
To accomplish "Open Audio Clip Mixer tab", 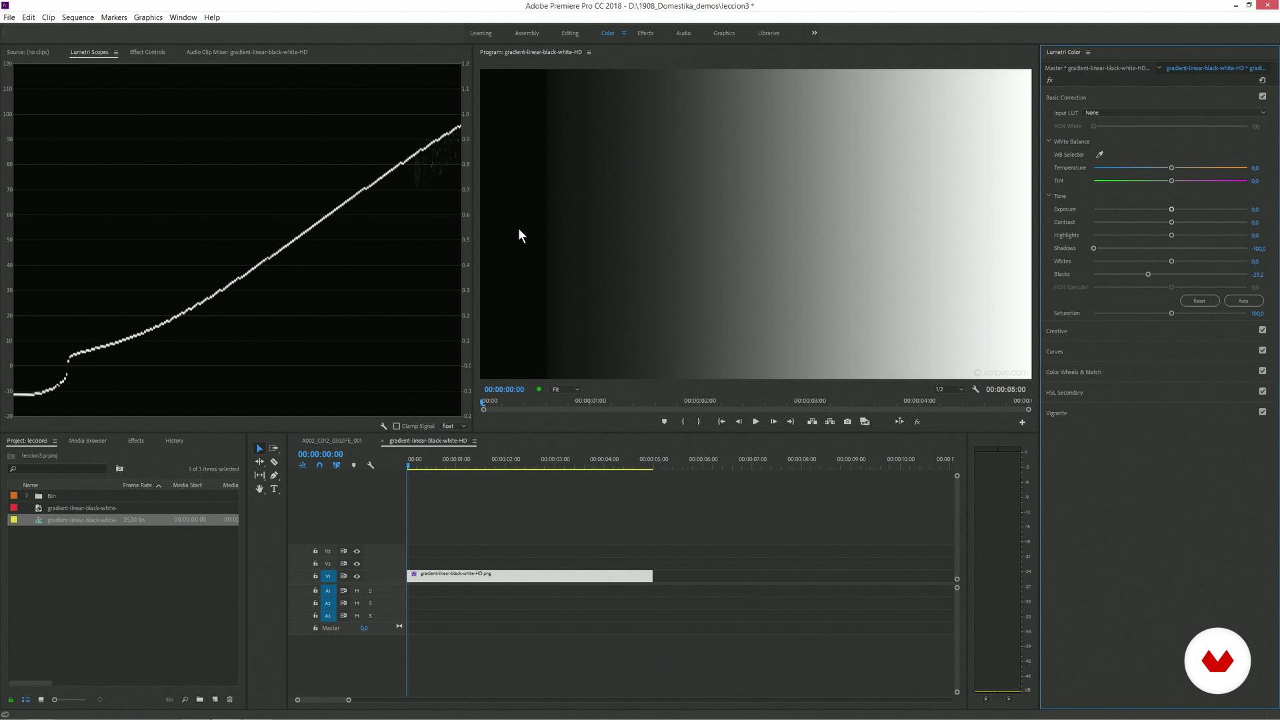I will 247,52.
